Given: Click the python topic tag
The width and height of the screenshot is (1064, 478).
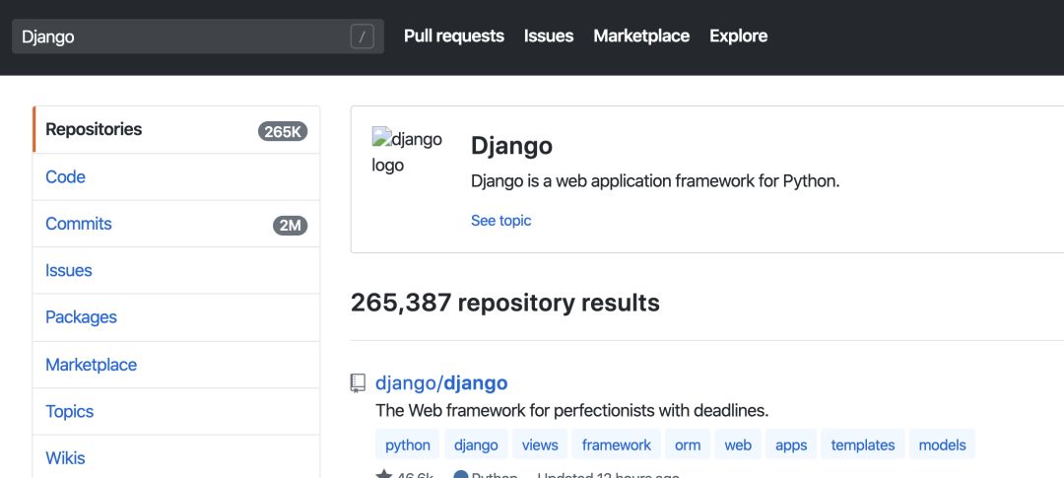Looking at the screenshot, I should point(408,444).
